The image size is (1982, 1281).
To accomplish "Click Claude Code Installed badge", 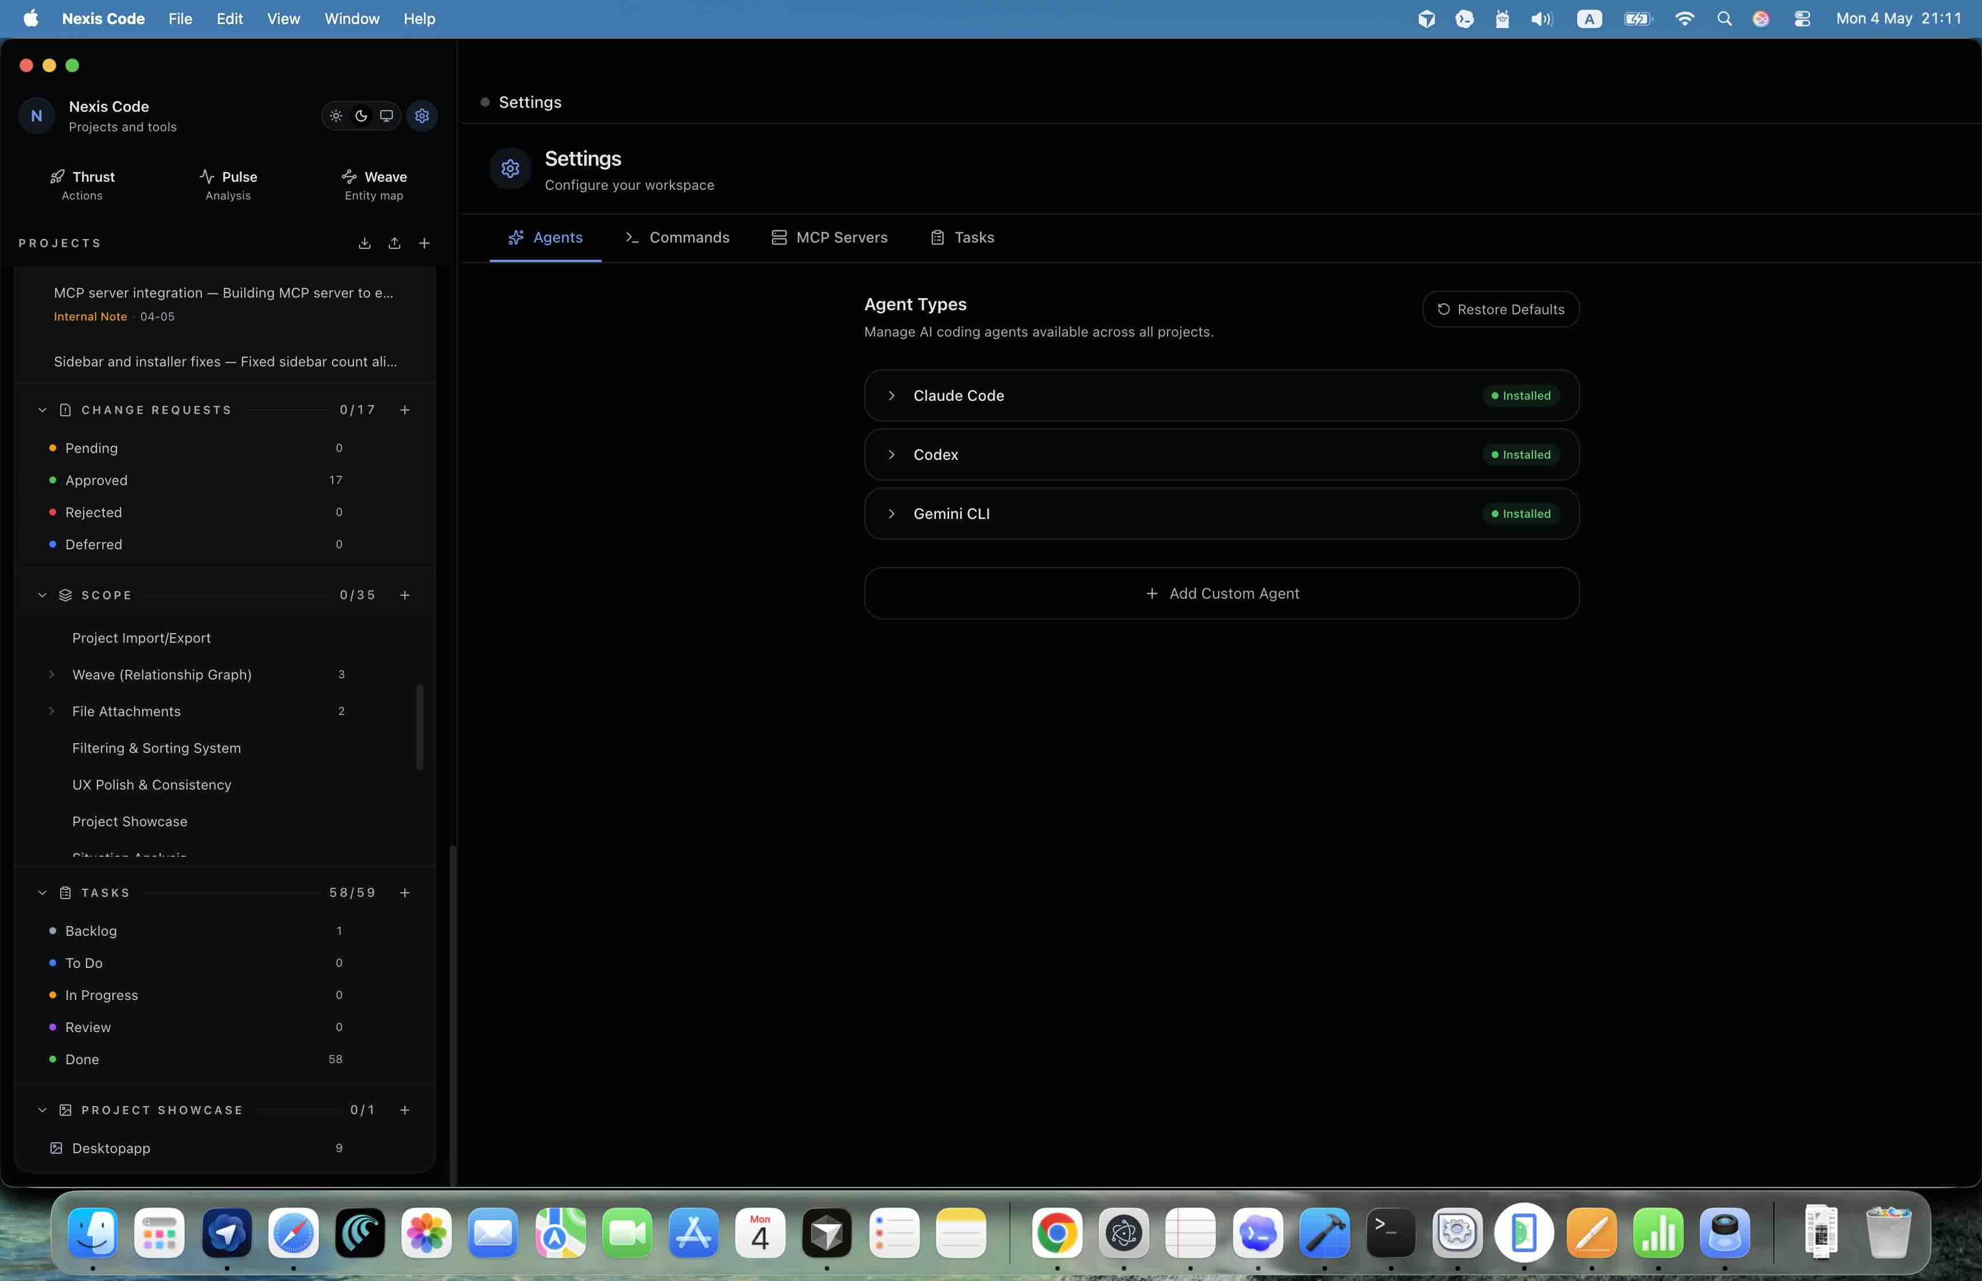I will click(x=1520, y=395).
